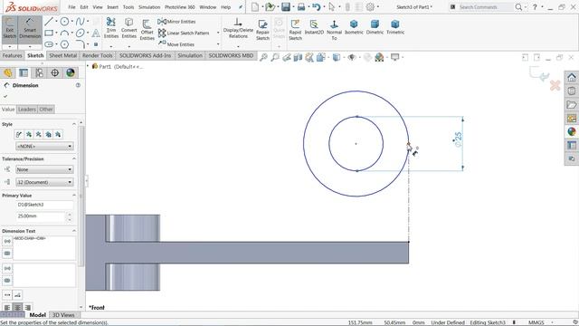
Task: Click the Undo icon
Action: coord(316,6)
